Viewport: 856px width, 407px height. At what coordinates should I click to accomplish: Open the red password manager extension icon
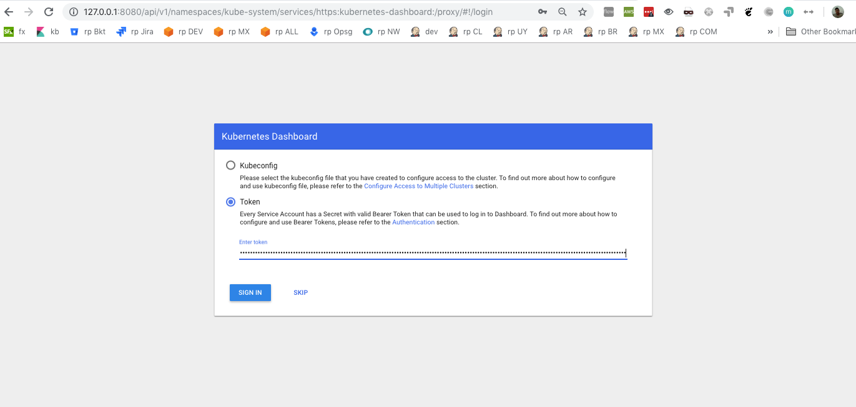click(649, 12)
